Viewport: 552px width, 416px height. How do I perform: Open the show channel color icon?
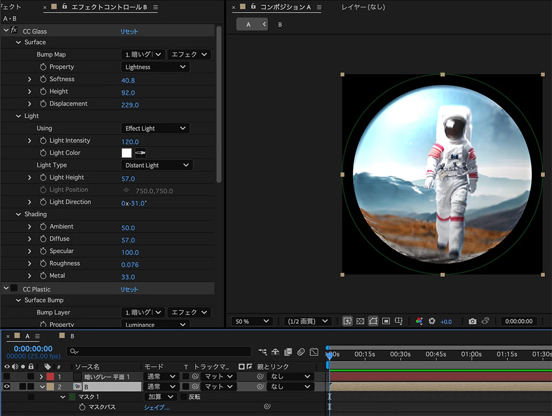[419, 321]
